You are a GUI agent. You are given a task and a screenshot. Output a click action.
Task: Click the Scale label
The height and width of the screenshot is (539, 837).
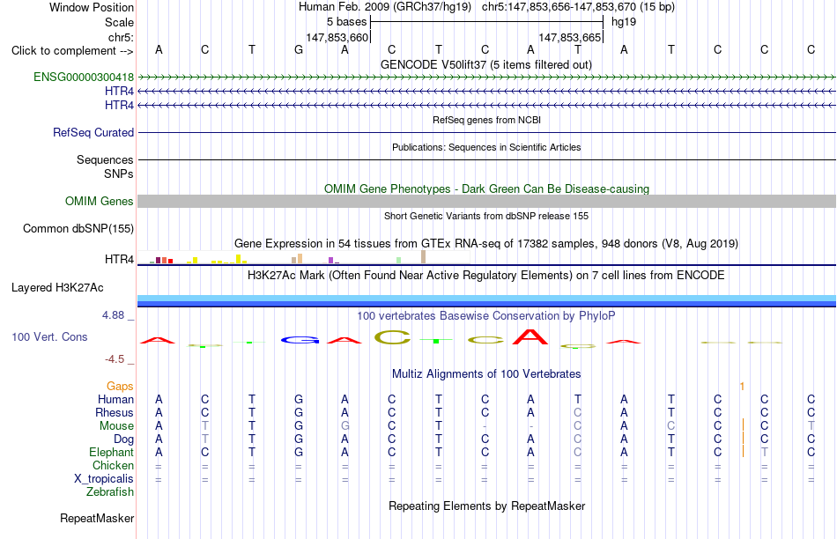point(119,22)
